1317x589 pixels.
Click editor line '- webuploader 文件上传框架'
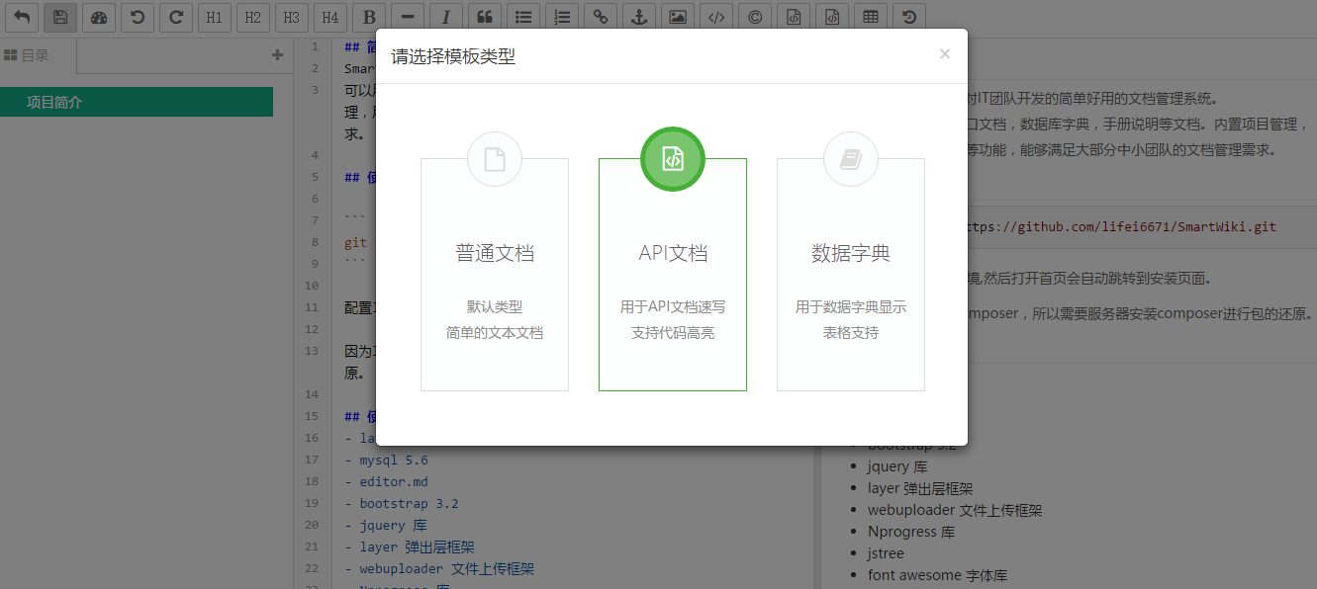439,568
